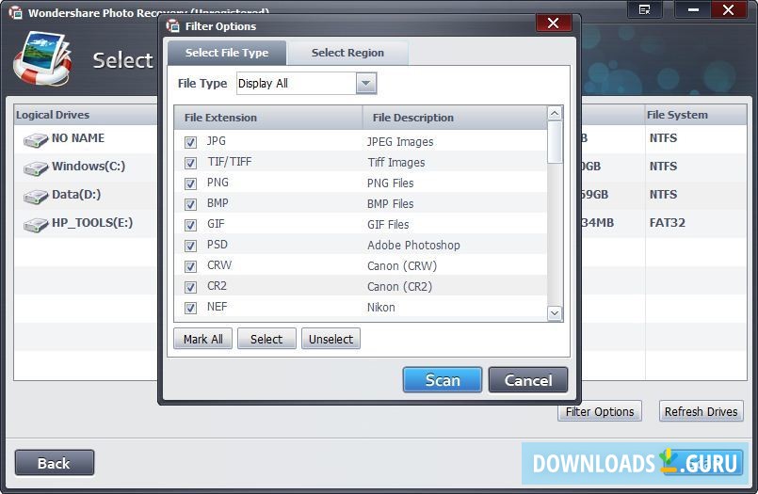The width and height of the screenshot is (758, 494).
Task: Minimize the Photo Recovery main window
Action: 693,9
